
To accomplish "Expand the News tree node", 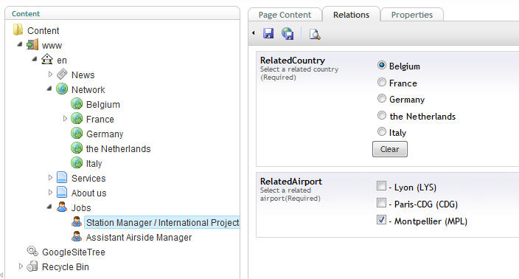I will (x=50, y=75).
